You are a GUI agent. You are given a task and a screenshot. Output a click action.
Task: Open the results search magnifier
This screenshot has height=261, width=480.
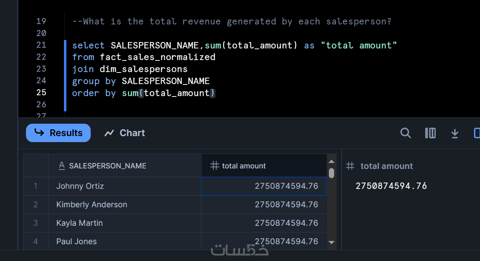click(x=406, y=133)
